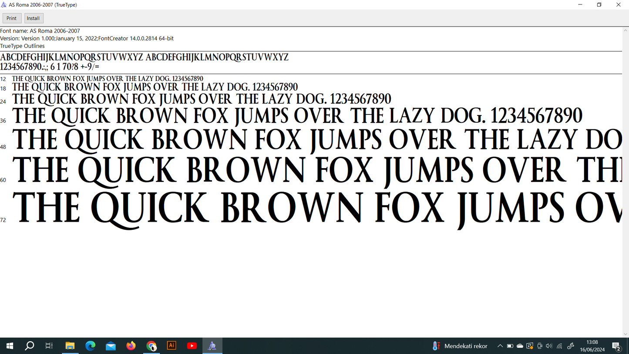Open File Explorer from the taskbar
The height and width of the screenshot is (354, 629).
70,345
